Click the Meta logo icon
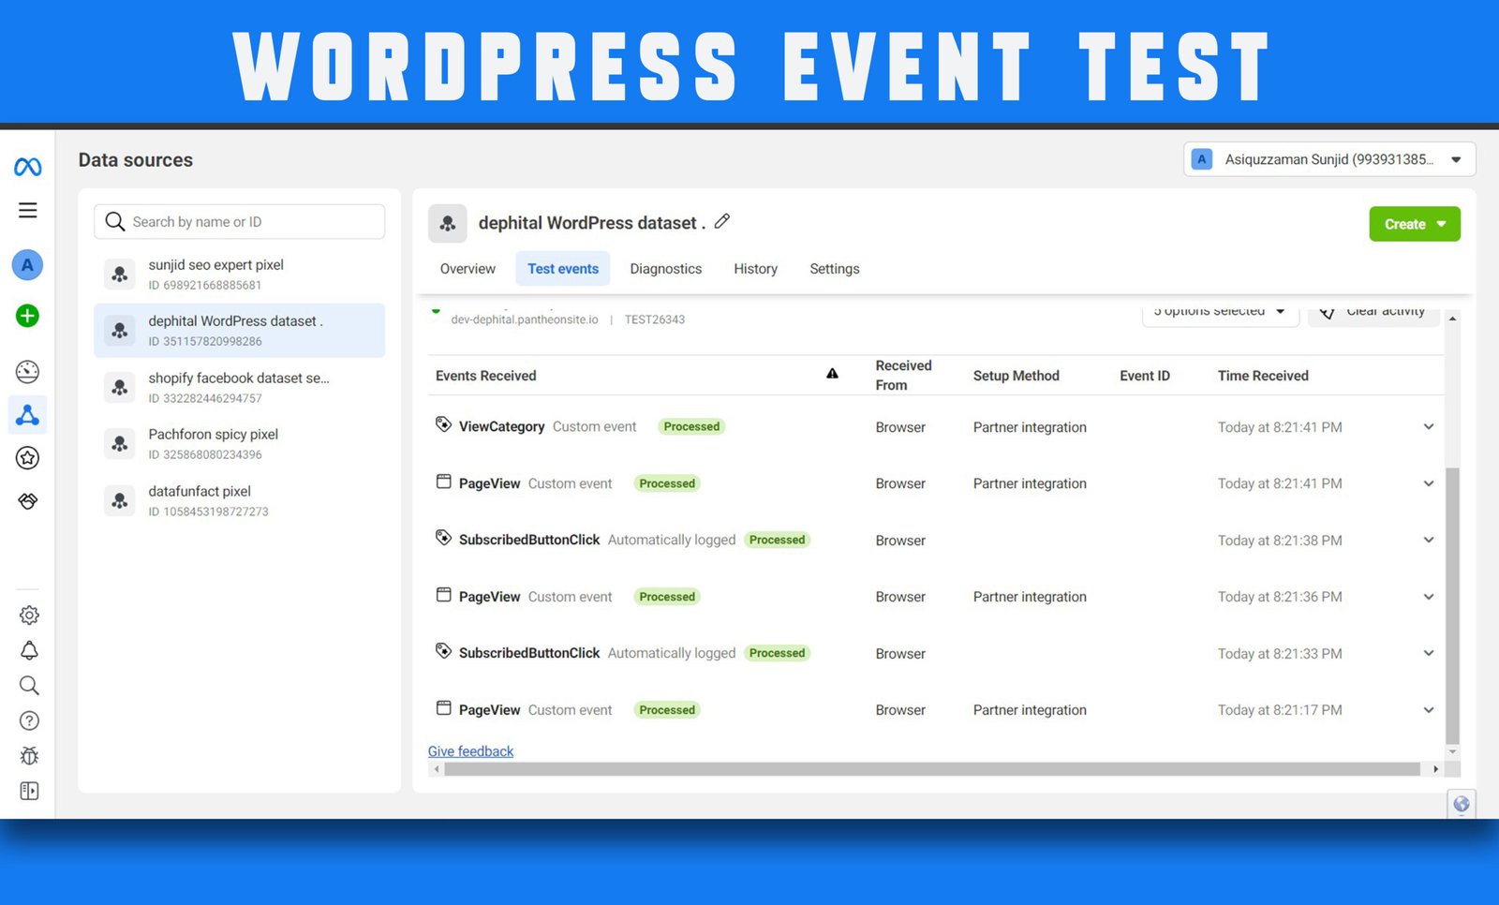The width and height of the screenshot is (1499, 905). (x=27, y=167)
